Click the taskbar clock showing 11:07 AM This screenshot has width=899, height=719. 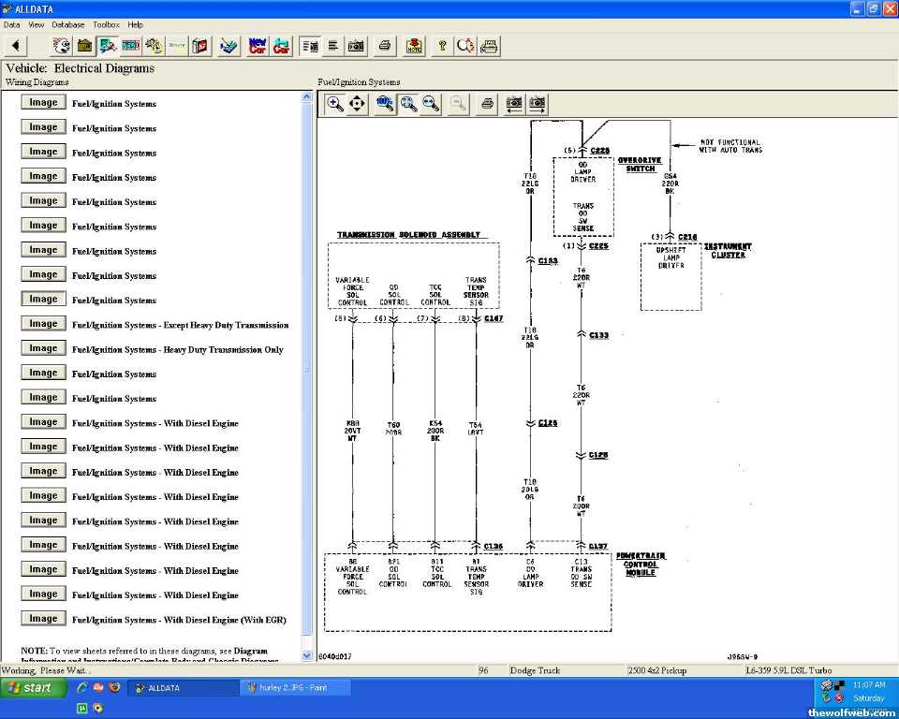869,684
